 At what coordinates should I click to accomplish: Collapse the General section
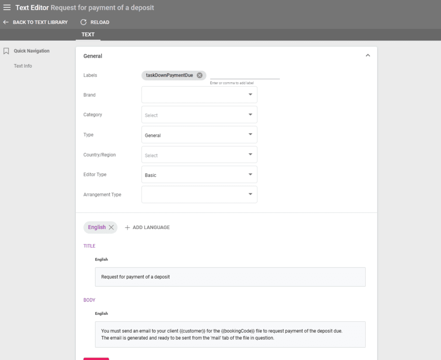(368, 55)
